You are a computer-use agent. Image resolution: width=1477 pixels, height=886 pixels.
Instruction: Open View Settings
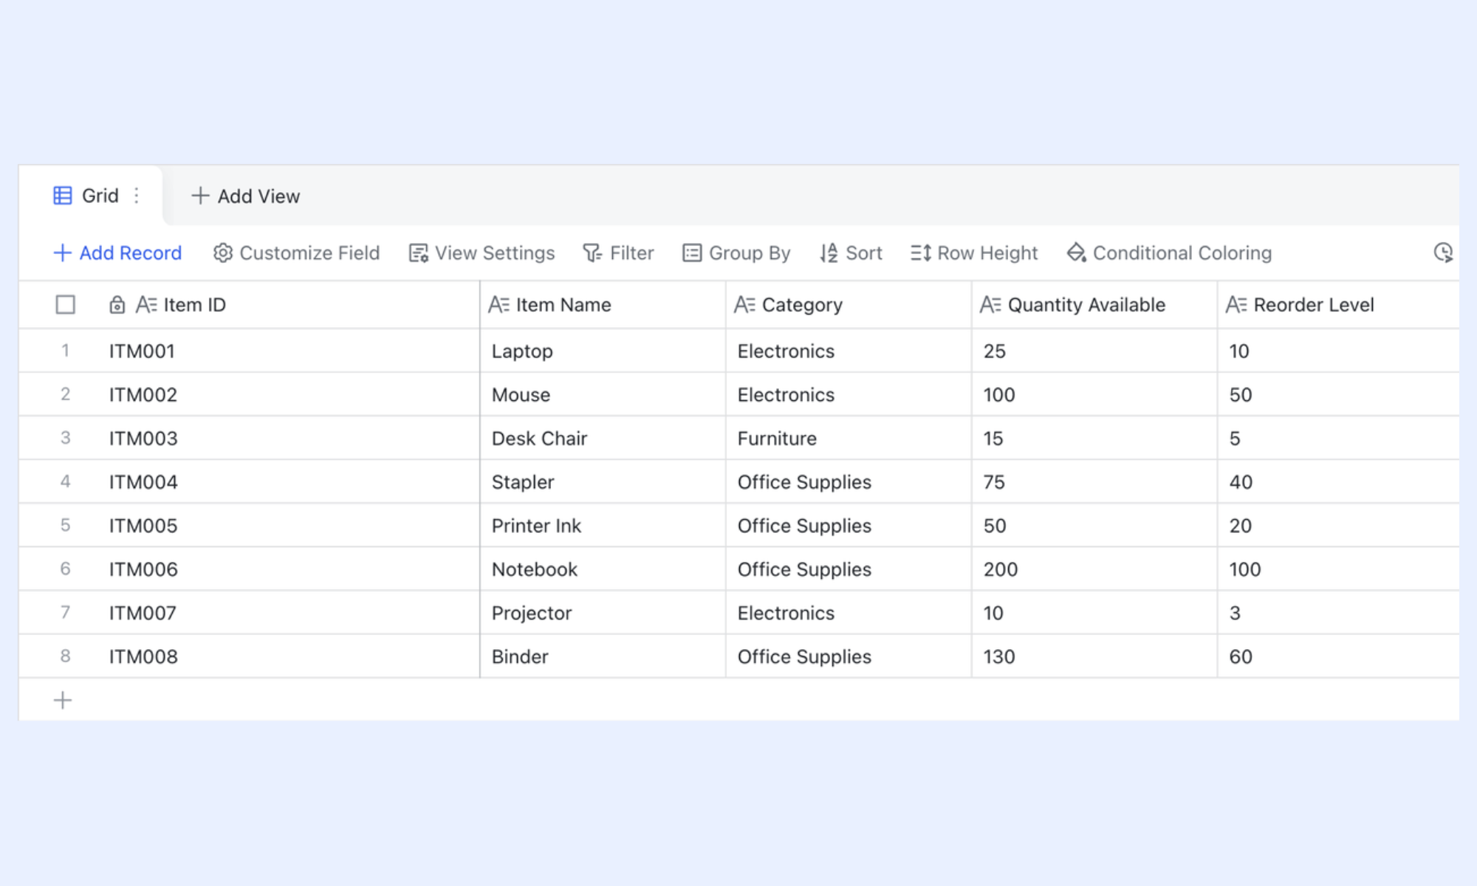[482, 253]
